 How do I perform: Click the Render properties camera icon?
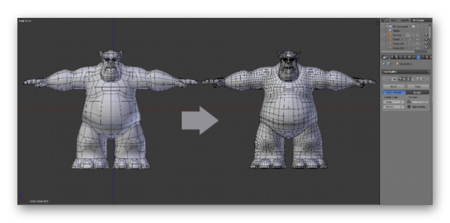392,57
